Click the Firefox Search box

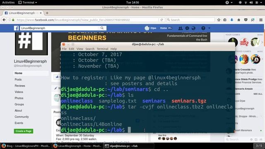190,20
